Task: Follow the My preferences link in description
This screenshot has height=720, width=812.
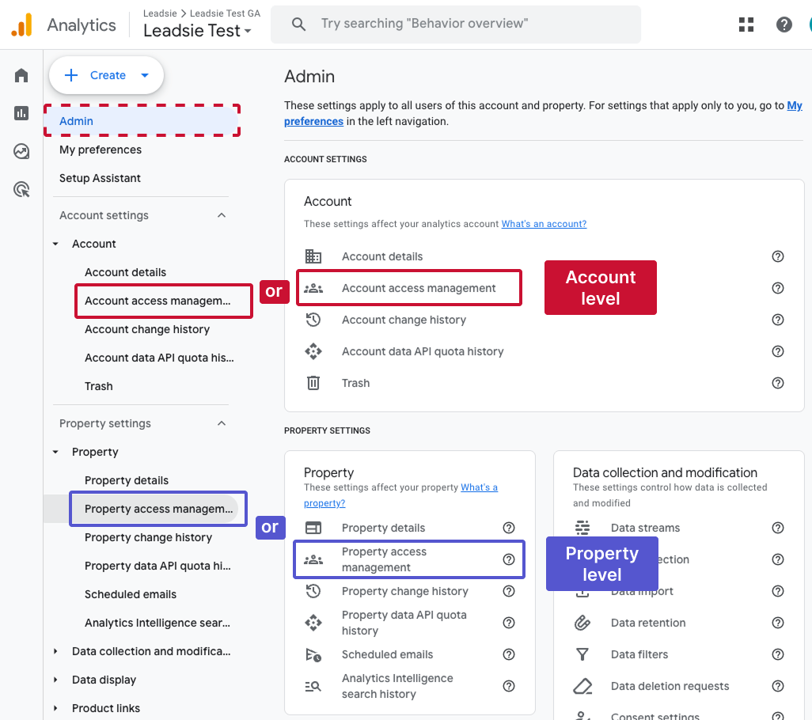Action: pos(543,113)
